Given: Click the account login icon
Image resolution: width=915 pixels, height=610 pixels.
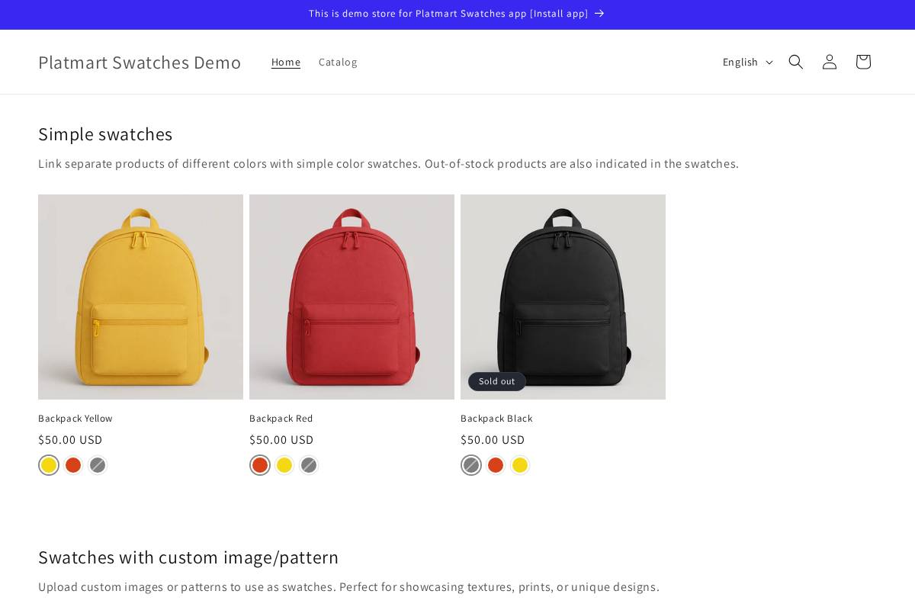Looking at the screenshot, I should (x=829, y=62).
